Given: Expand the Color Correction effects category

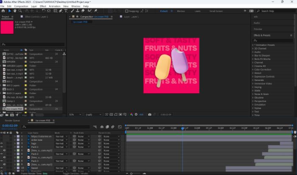Looking at the screenshot, I should [253, 69].
